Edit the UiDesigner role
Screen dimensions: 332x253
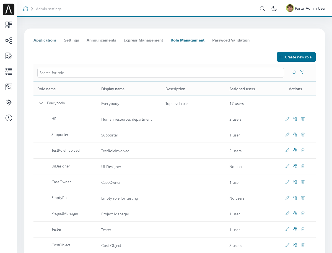tap(287, 166)
